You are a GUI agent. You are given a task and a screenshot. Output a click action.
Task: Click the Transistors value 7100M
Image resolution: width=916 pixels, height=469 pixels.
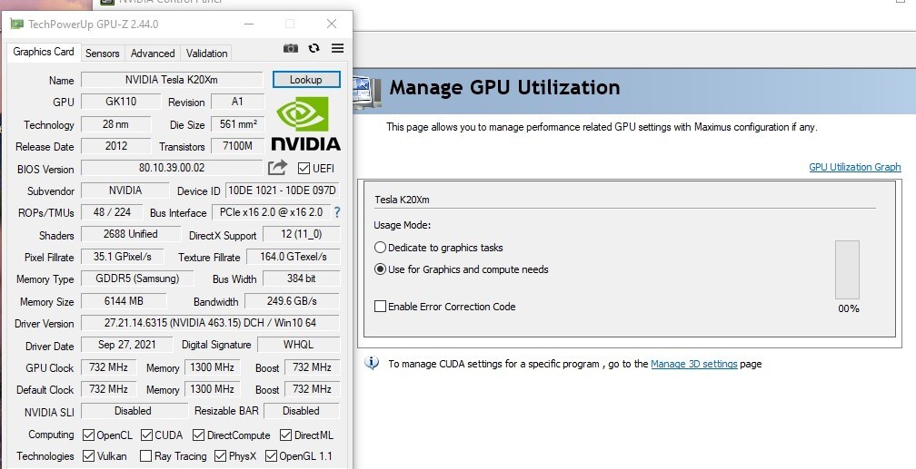click(238, 146)
